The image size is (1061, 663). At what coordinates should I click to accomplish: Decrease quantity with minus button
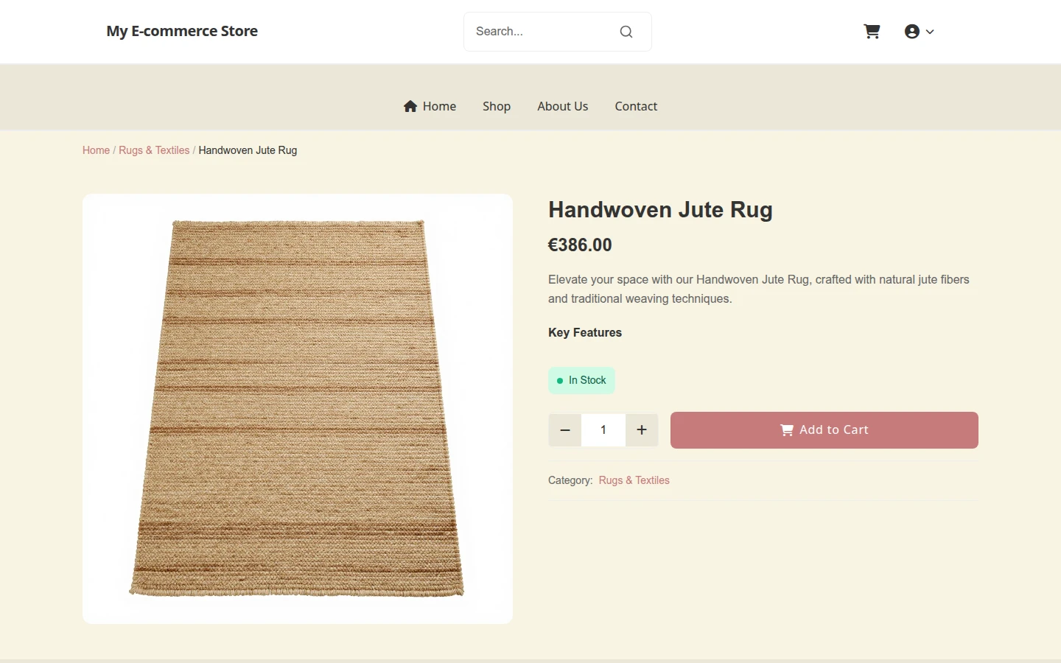(x=565, y=430)
